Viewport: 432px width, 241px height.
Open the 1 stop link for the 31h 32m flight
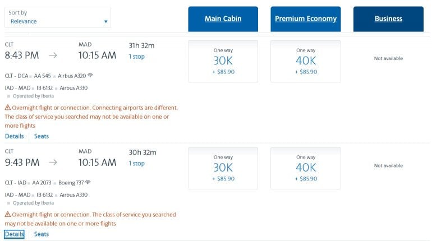tap(136, 57)
